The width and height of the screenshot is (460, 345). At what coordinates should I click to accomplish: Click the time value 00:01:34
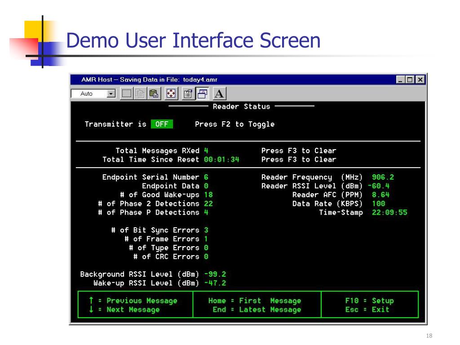coord(221,159)
